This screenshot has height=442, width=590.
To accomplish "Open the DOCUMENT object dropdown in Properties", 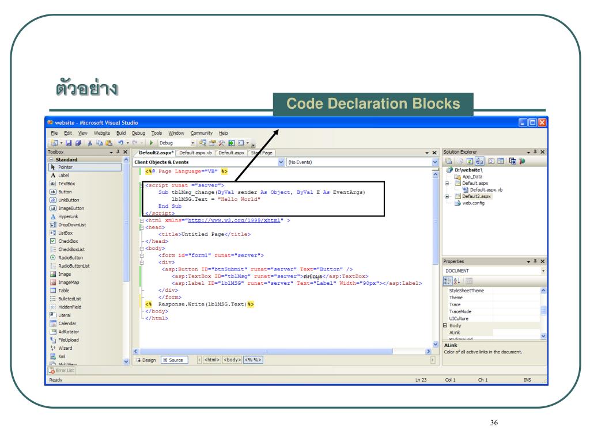I will tap(543, 271).
